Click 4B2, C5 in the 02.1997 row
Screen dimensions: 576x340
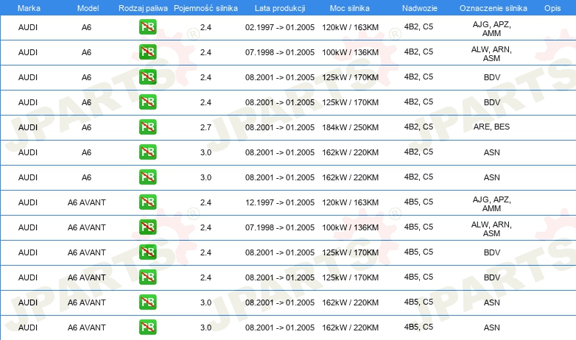click(418, 26)
